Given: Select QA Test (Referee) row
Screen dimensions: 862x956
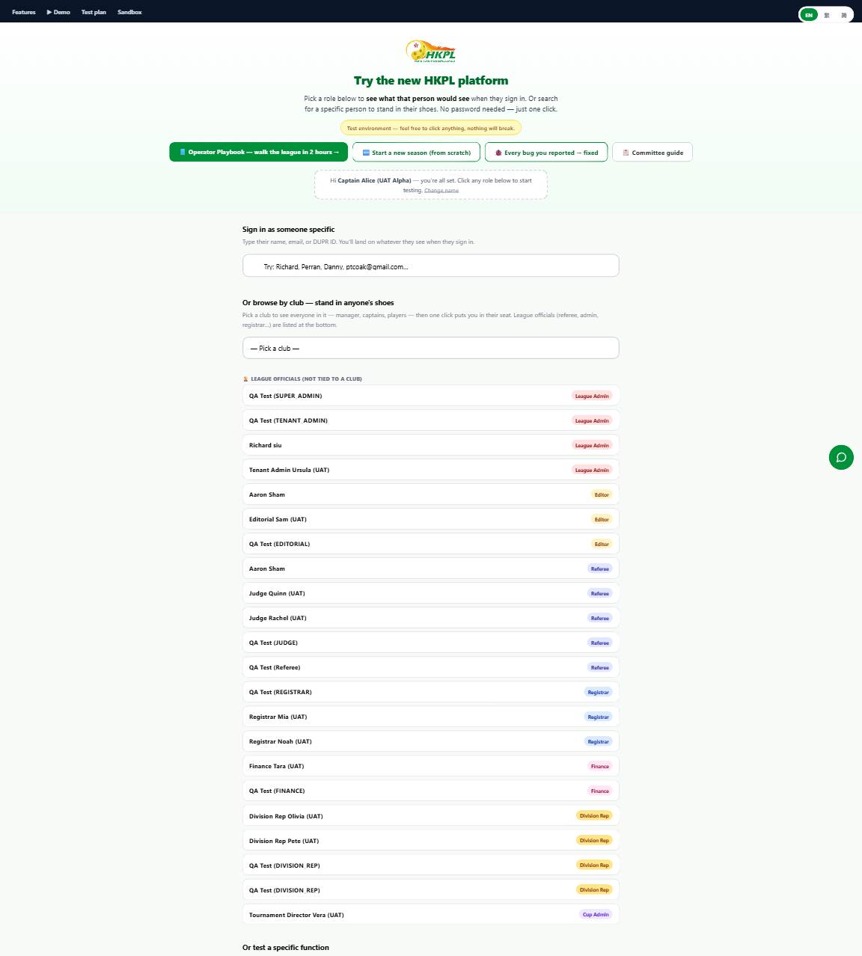Looking at the screenshot, I should coord(431,667).
